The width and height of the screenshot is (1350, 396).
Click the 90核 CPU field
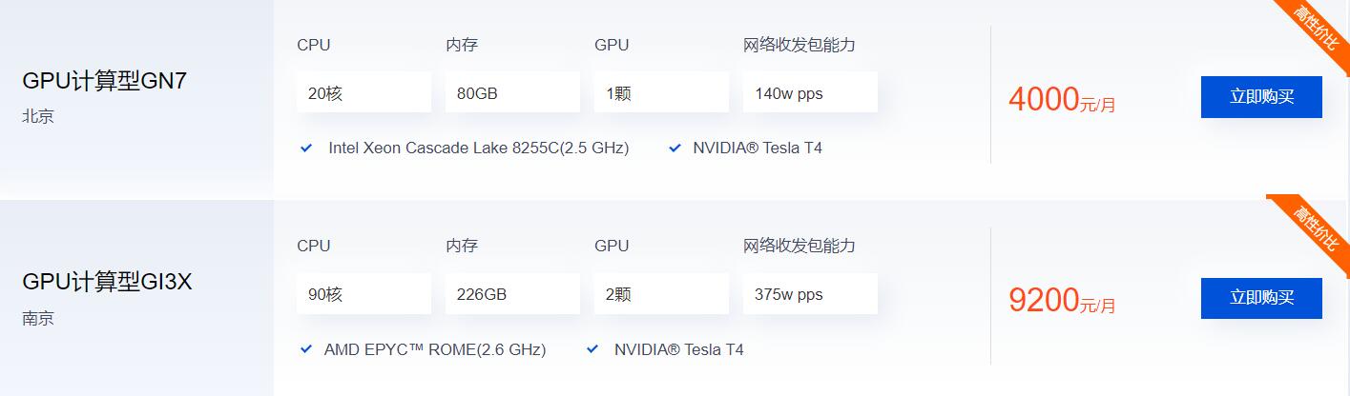point(363,294)
